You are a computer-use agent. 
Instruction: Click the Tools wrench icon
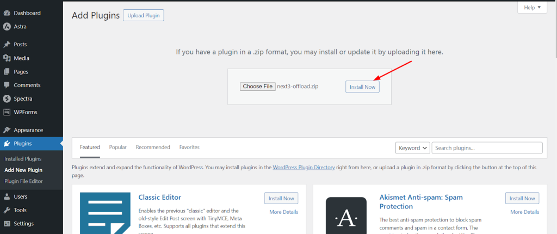[x=7, y=210]
